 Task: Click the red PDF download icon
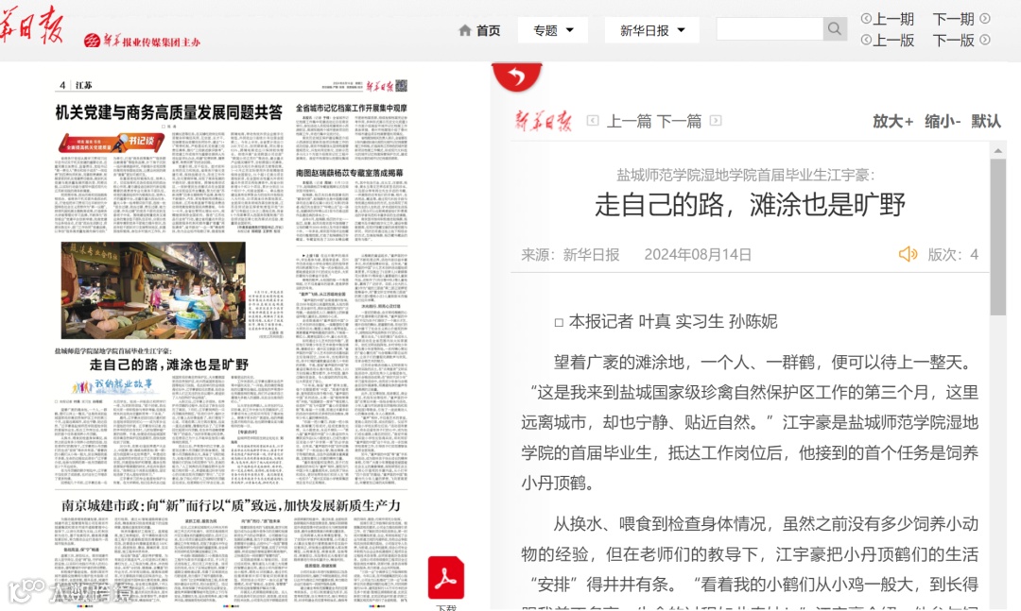[446, 577]
